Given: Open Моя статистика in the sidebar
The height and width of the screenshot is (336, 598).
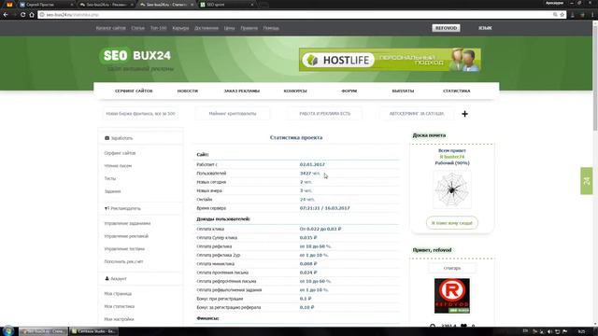Looking at the screenshot, I should click(120, 306).
